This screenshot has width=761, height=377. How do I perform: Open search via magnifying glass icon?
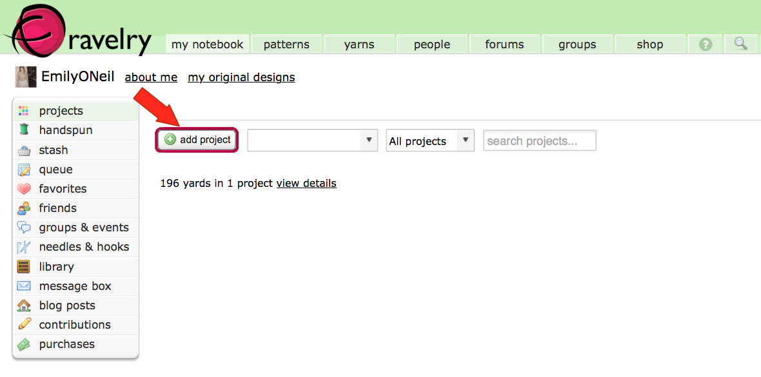[740, 44]
